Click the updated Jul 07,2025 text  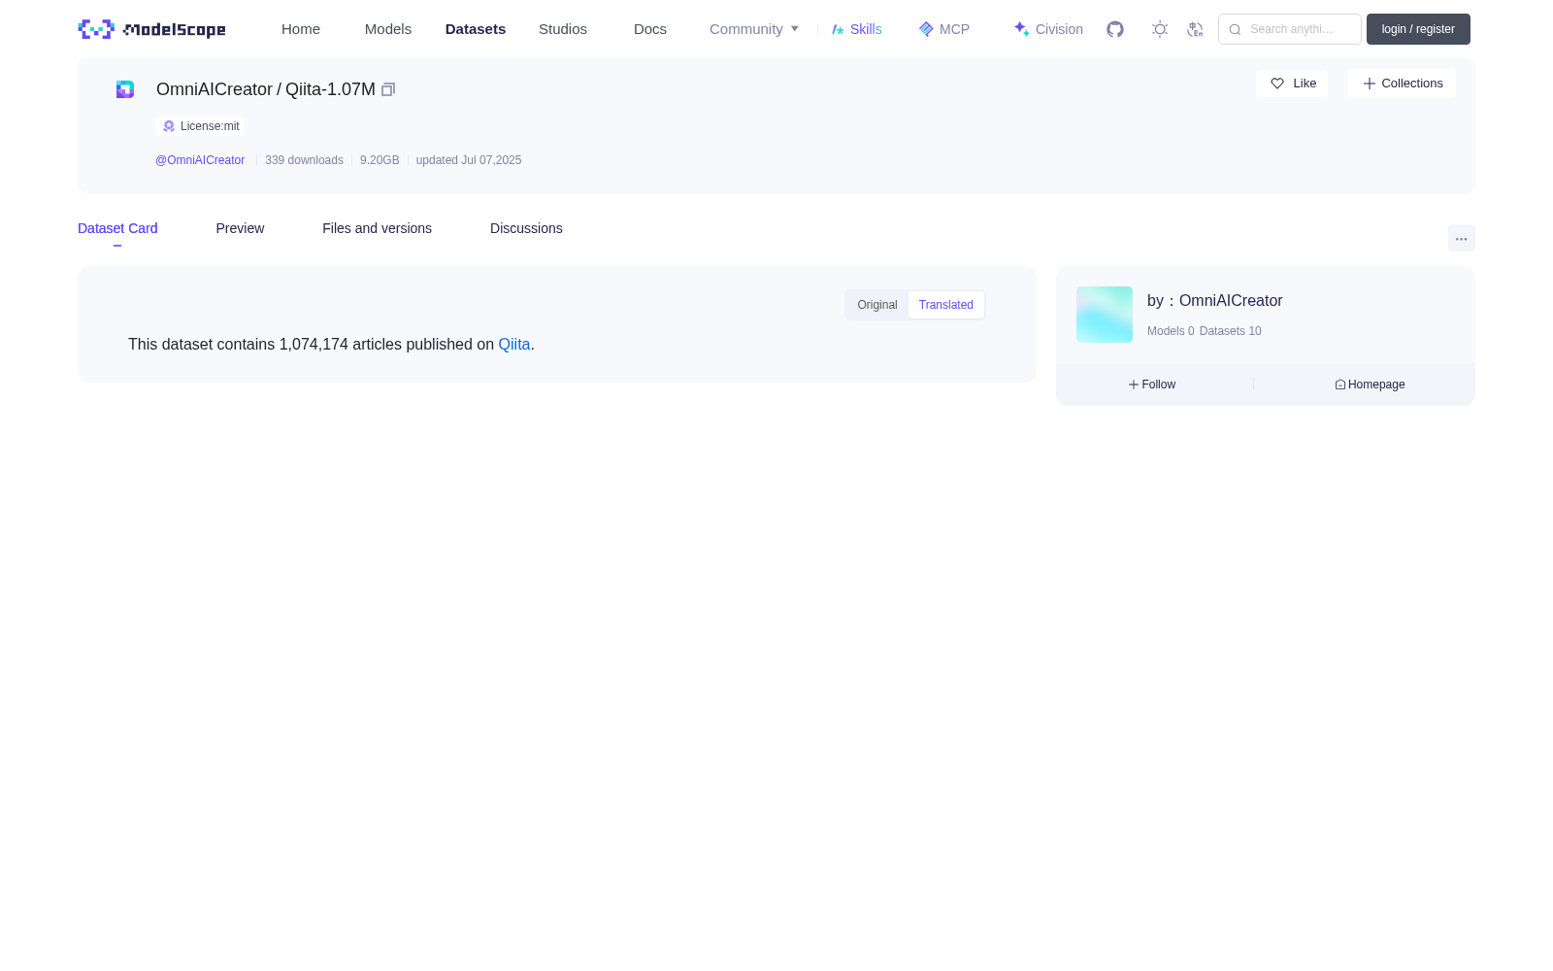click(x=469, y=160)
